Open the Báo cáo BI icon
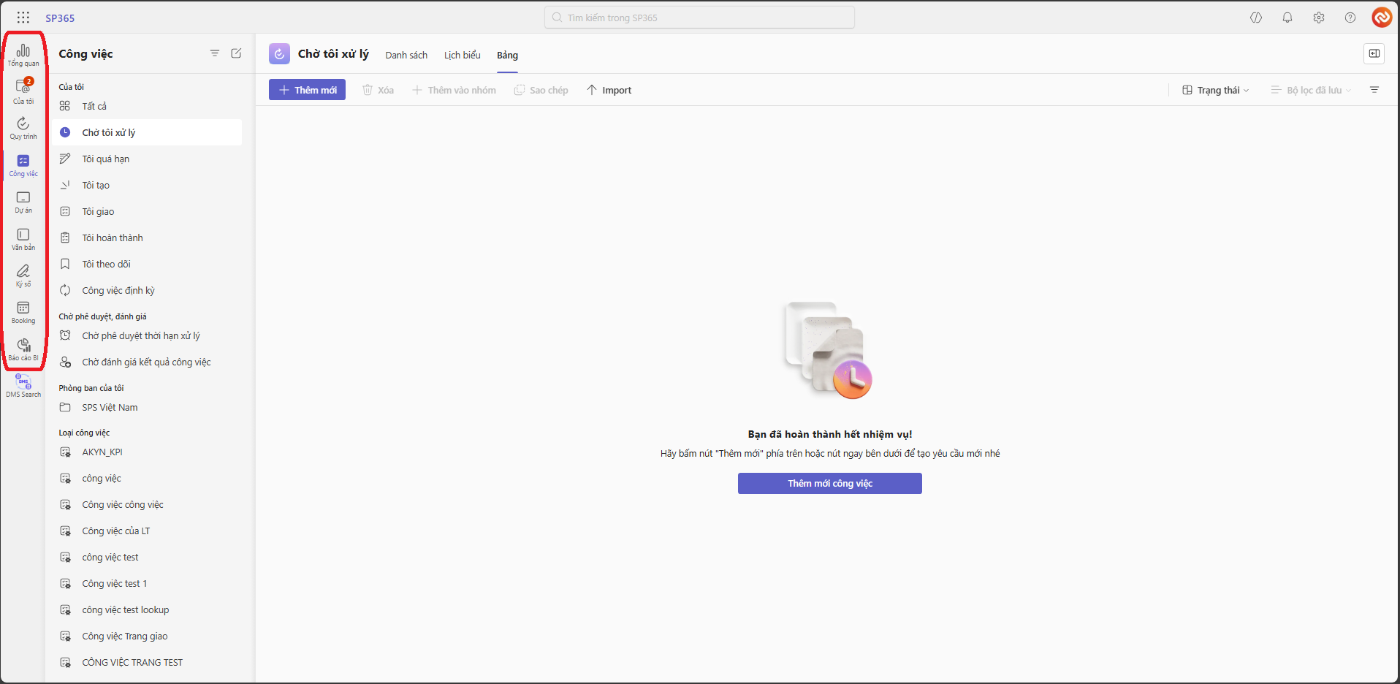 (23, 349)
